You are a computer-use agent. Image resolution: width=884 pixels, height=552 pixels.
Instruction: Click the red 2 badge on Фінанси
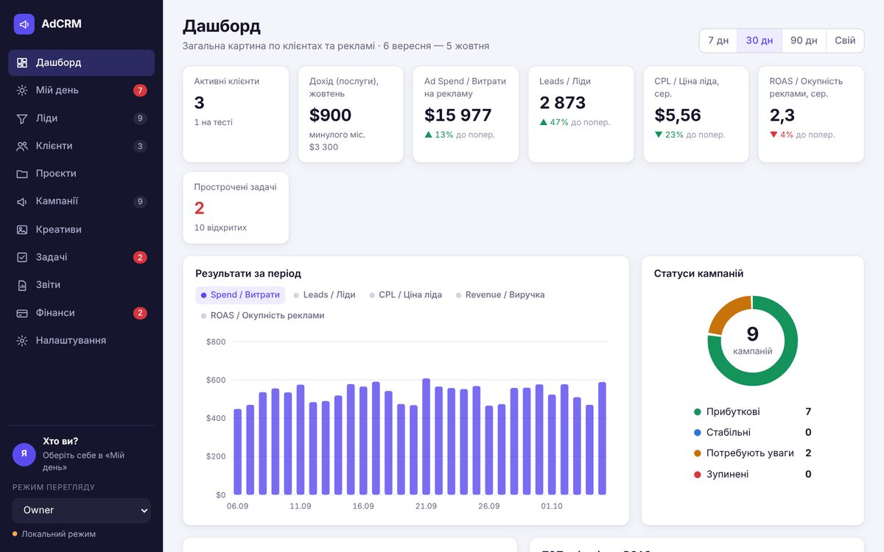pyautogui.click(x=140, y=313)
